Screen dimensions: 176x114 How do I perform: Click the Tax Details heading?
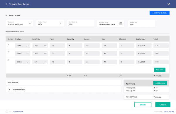tap(131, 84)
